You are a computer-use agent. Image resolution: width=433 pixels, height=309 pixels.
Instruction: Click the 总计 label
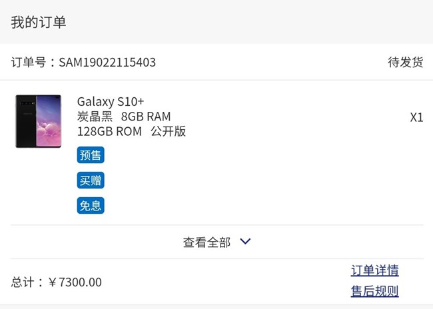25,282
